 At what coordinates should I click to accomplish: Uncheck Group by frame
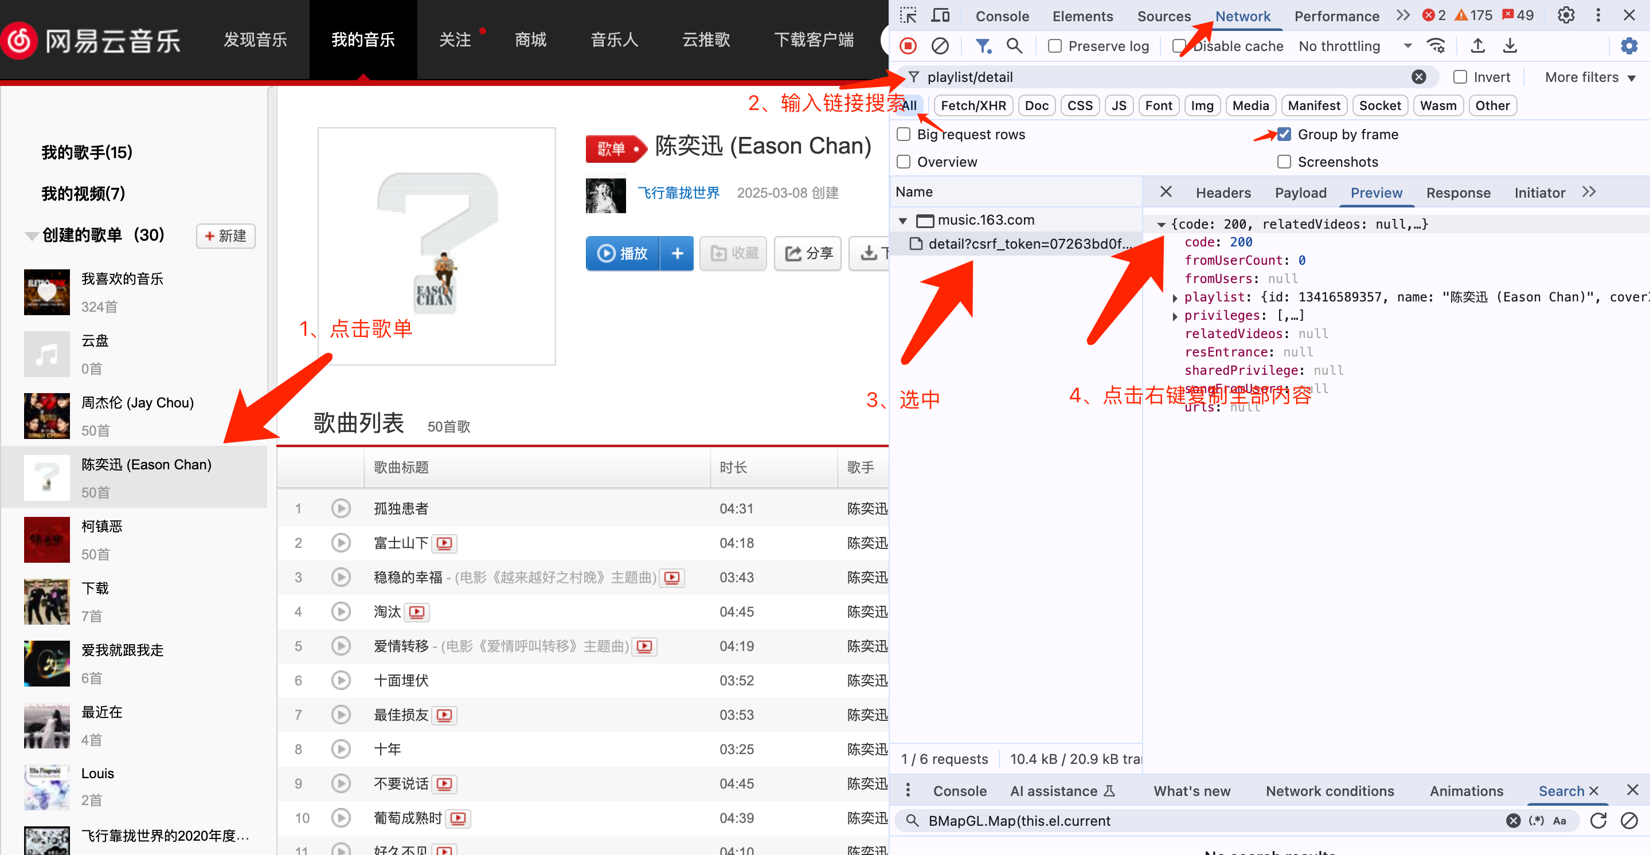coord(1284,135)
